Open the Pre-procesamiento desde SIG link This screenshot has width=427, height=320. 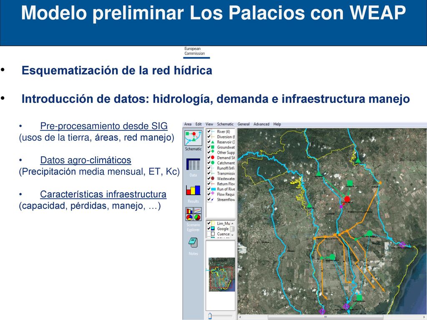pyautogui.click(x=104, y=126)
